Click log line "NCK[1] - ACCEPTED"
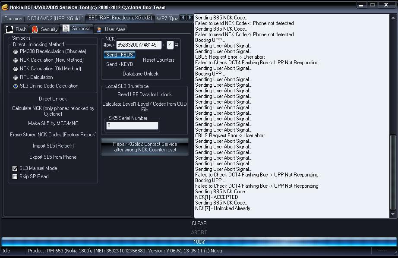 (x=217, y=197)
